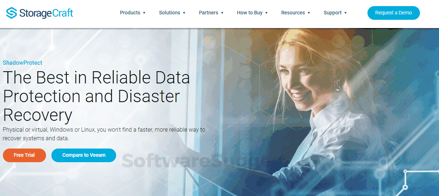Expand the arrow beside Solutions

(x=184, y=13)
